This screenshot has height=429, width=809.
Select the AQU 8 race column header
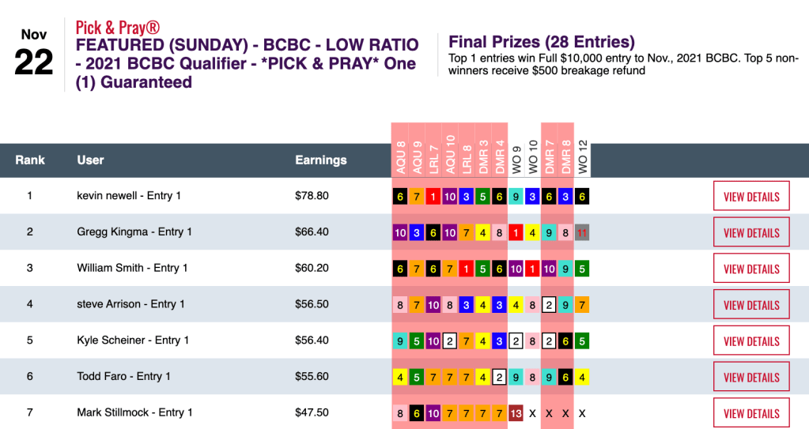(400, 150)
